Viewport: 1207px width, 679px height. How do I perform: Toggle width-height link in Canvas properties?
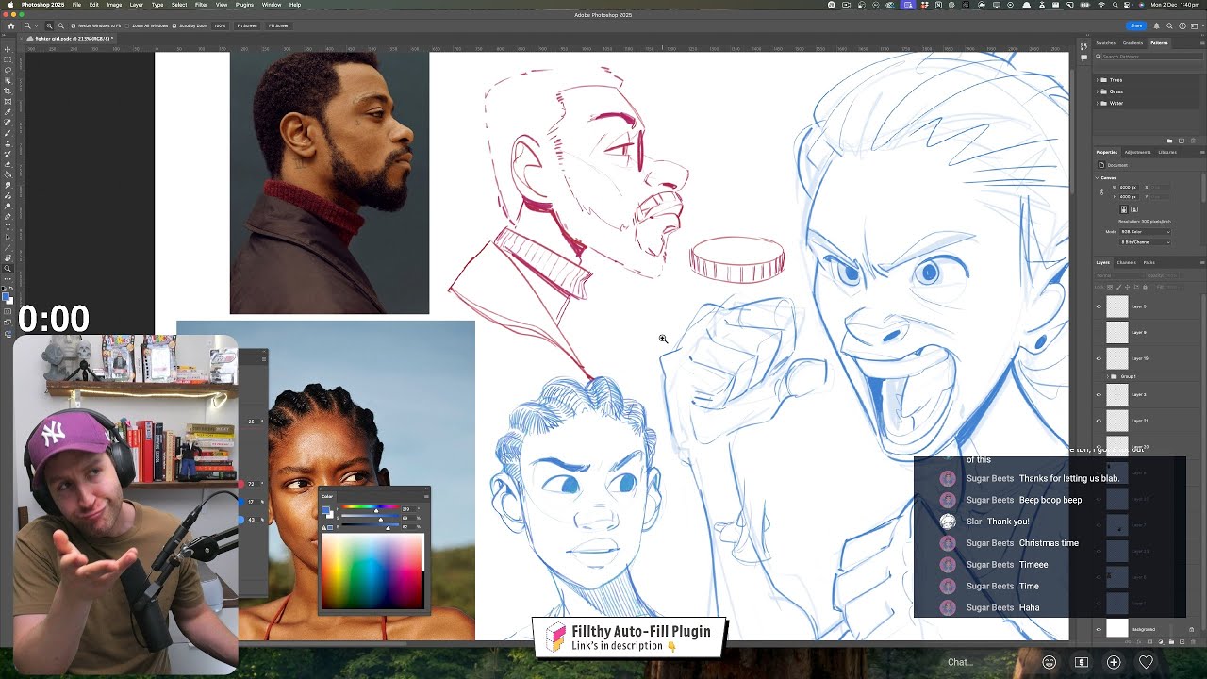coord(1101,191)
